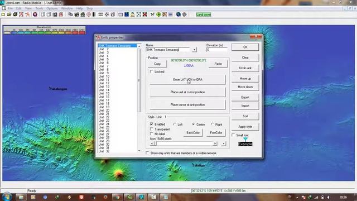Click the save picture disk toolbar icon

click(x=55, y=15)
